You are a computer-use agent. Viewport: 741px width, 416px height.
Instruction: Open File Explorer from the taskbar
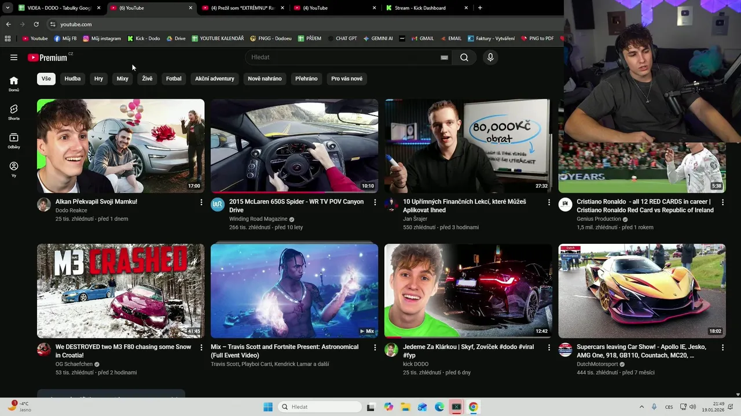click(x=405, y=407)
